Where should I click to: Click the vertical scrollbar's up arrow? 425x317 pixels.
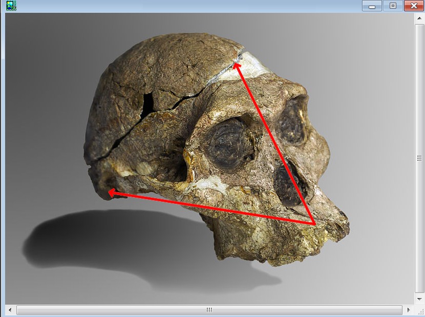tap(419, 19)
